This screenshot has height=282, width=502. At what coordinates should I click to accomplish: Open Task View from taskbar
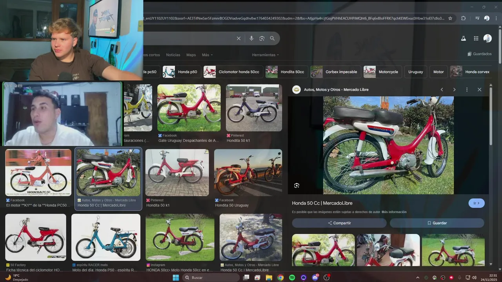point(246,277)
